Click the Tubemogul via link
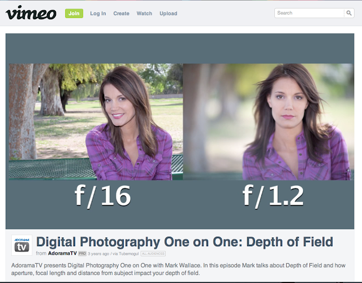362x283 pixels. (128, 254)
